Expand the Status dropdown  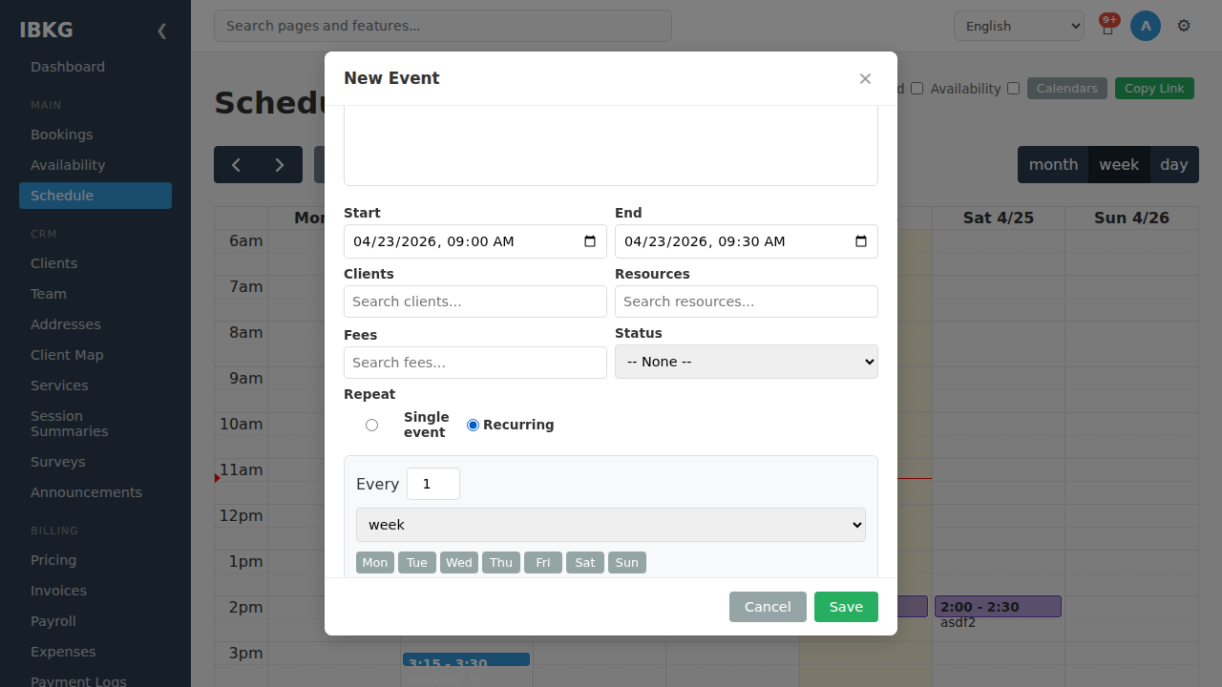[747, 362]
